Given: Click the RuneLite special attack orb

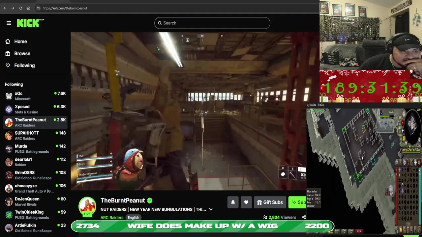Looking at the screenshot, I should 406,143.
